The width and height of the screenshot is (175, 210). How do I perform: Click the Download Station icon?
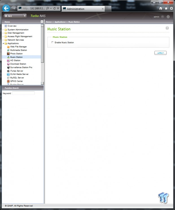point(8,64)
